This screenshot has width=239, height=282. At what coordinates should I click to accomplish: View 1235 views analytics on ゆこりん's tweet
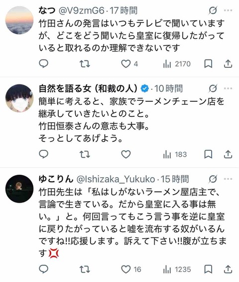(177, 270)
